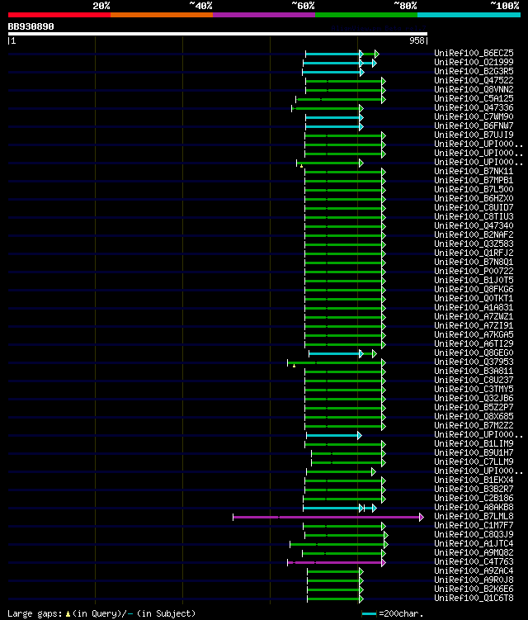Select the UniRef100_B7L500 label
The image size is (528, 620).
[x=474, y=189]
